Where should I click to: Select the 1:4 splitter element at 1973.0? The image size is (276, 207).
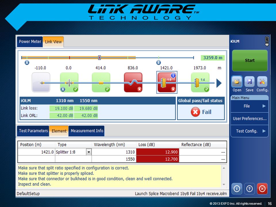pos(200,82)
